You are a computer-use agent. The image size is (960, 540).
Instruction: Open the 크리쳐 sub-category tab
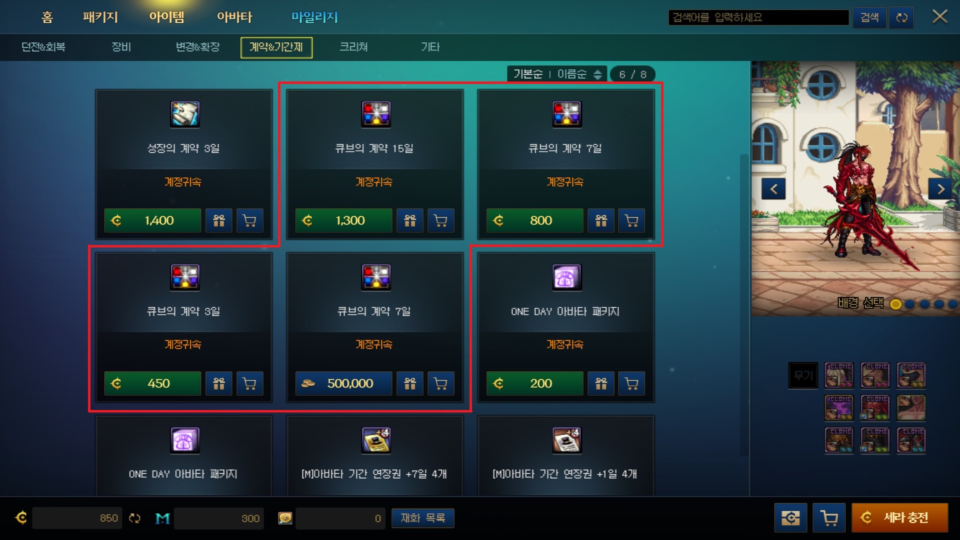(x=353, y=47)
